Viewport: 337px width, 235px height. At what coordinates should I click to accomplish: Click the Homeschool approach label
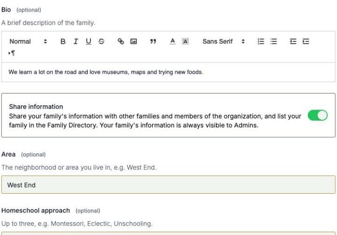[36, 211]
